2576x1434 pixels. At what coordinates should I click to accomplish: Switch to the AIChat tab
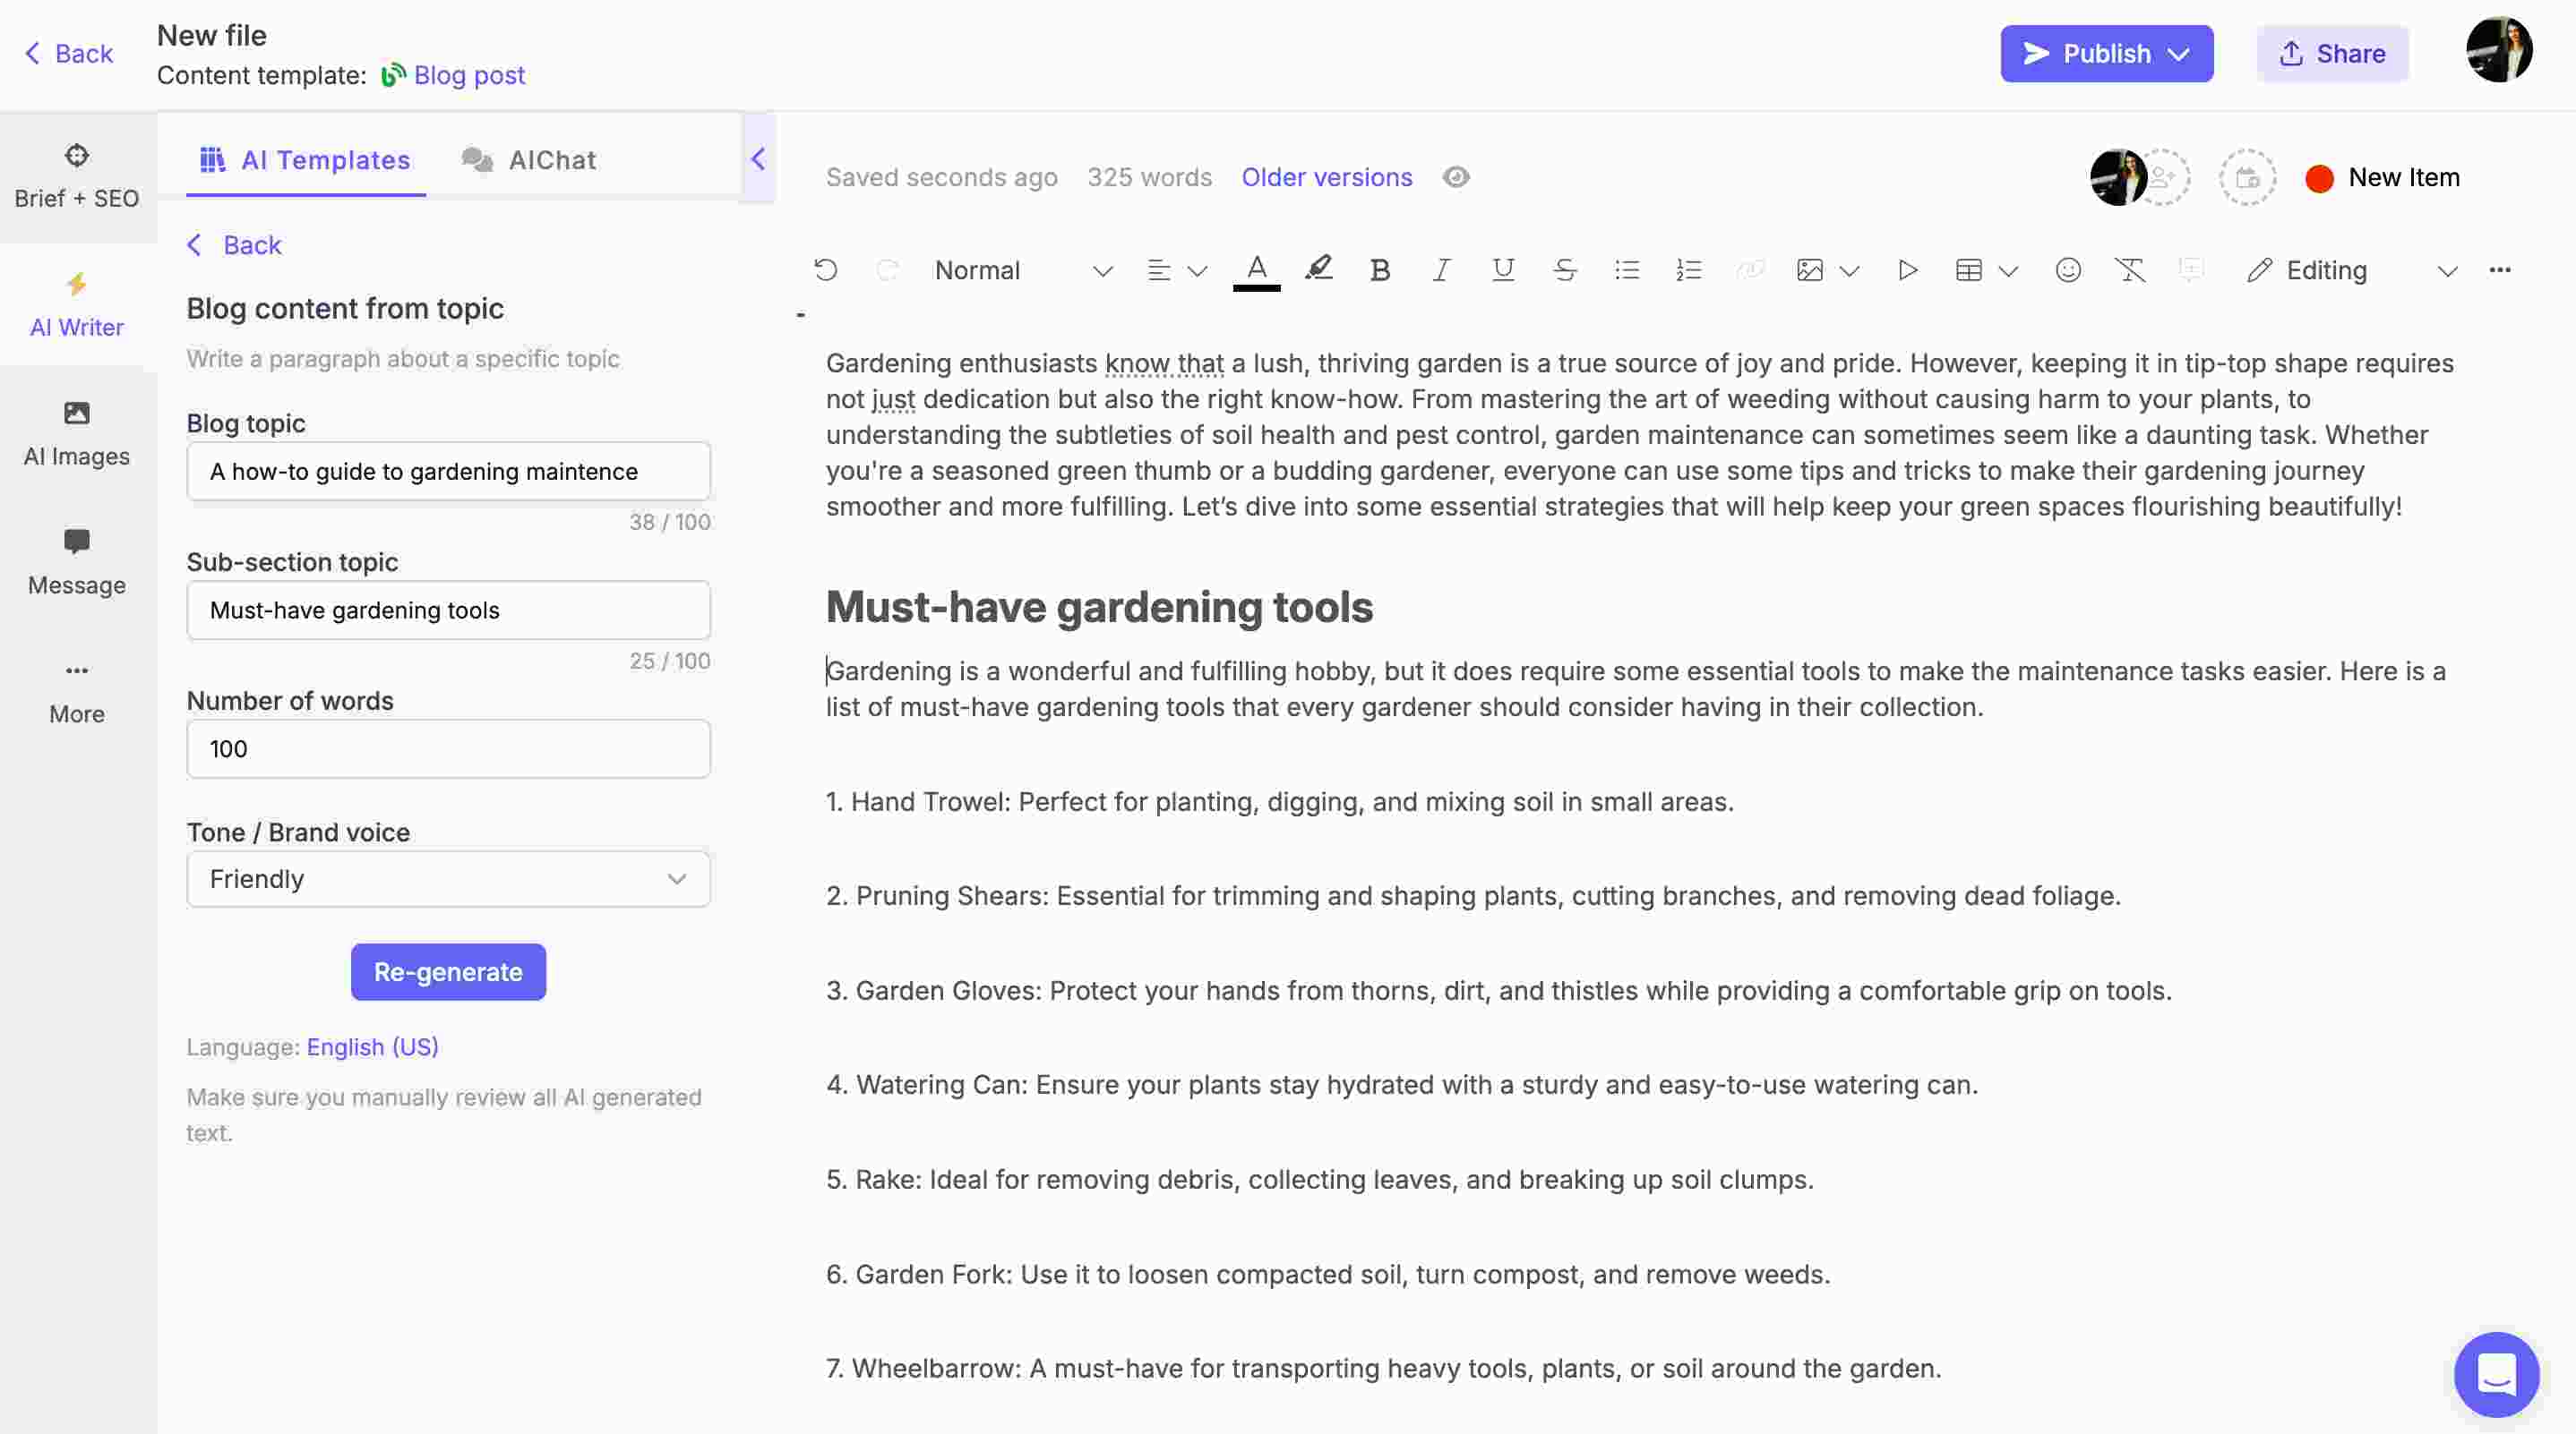(x=529, y=160)
